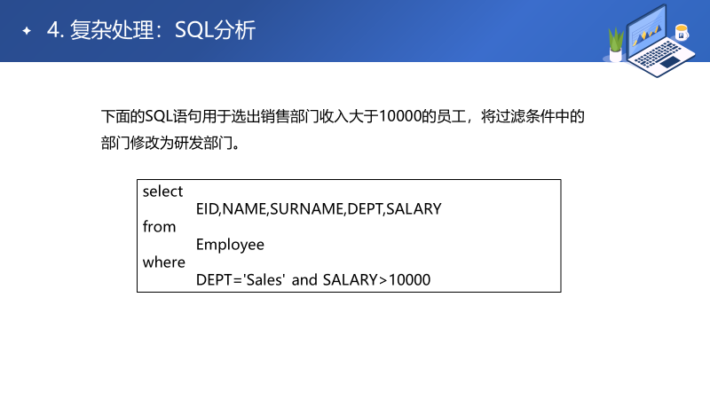Screen dimensions: 710x399
Task: Click the 'where' keyword in the code box
Action: pyautogui.click(x=164, y=262)
